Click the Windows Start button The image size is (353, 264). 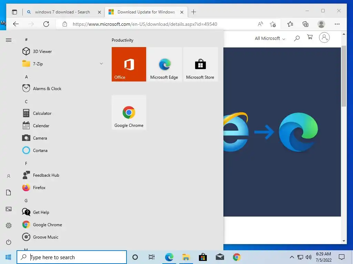[8, 257]
